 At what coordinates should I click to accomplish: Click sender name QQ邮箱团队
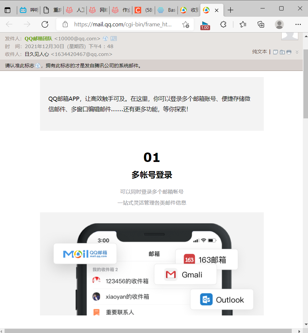[x=38, y=38]
